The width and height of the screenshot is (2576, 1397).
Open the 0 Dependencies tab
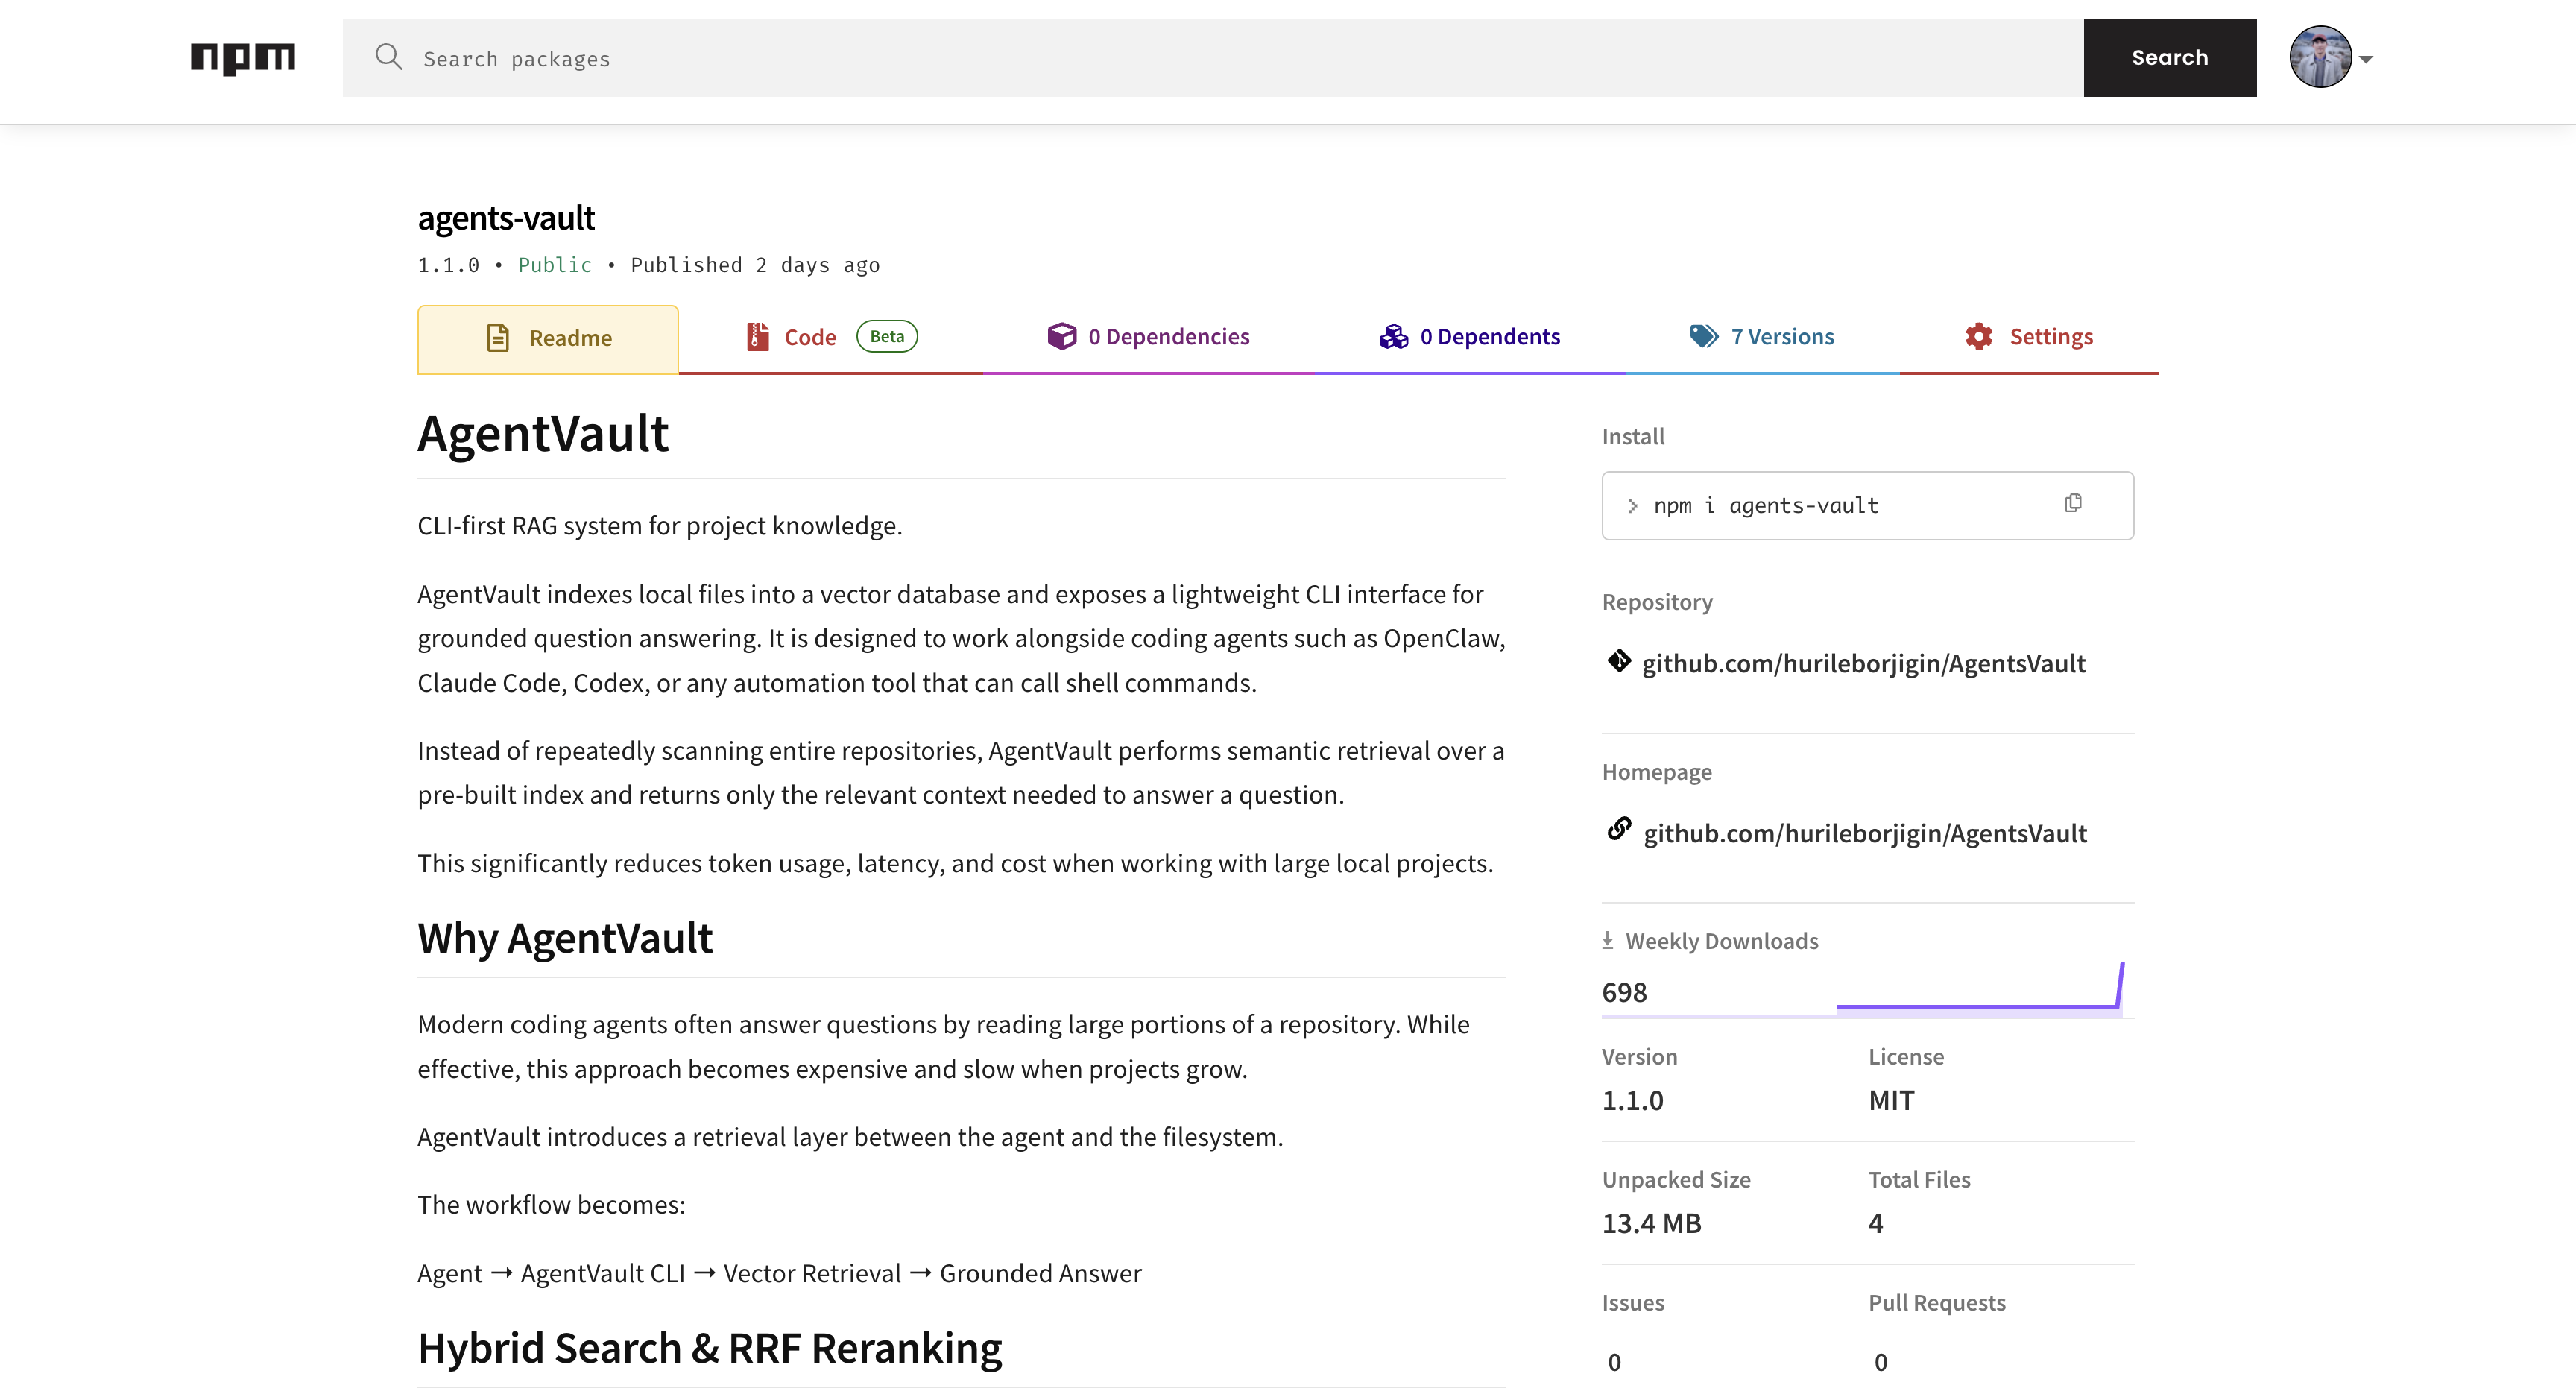1168,337
